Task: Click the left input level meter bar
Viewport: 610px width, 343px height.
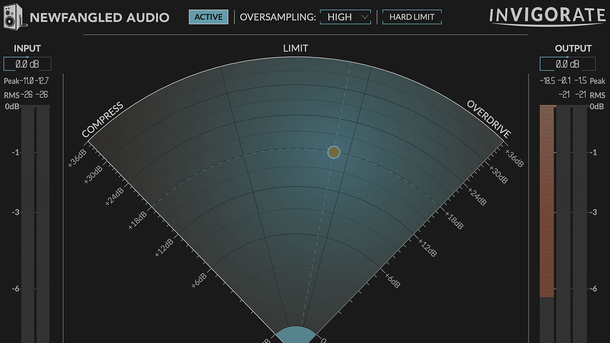Action: [x=28, y=224]
